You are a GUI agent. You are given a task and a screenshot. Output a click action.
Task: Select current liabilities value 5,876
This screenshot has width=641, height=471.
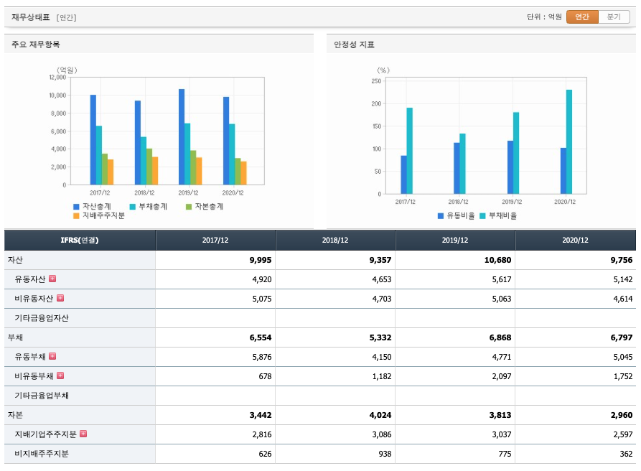tap(261, 357)
